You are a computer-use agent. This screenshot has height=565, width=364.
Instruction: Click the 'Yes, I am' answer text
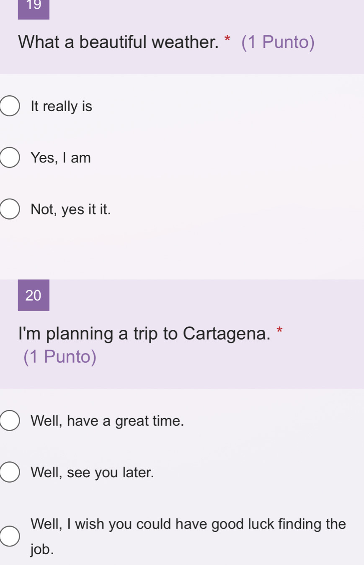click(61, 158)
